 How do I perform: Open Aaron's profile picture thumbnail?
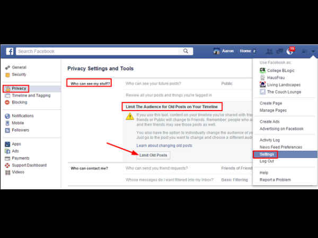coord(217,51)
